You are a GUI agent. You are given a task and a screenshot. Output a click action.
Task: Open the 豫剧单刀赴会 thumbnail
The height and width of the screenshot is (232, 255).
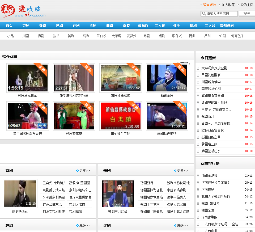tap(118, 194)
